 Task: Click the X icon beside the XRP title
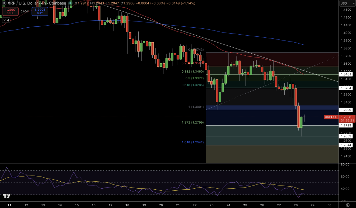[x=4, y=3]
